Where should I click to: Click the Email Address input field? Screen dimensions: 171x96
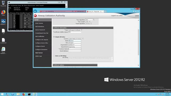click(75, 51)
